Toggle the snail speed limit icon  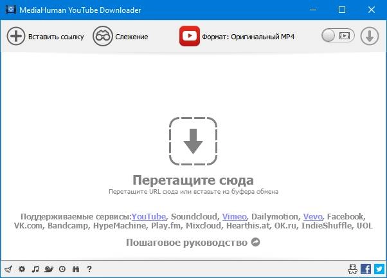point(49,269)
